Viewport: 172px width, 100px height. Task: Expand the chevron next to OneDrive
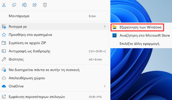pos(105,86)
